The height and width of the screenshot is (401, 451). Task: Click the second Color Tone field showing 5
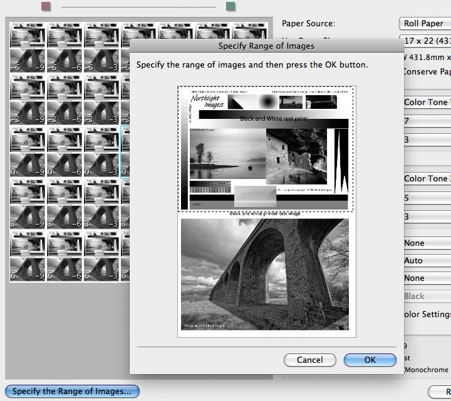[x=427, y=198]
